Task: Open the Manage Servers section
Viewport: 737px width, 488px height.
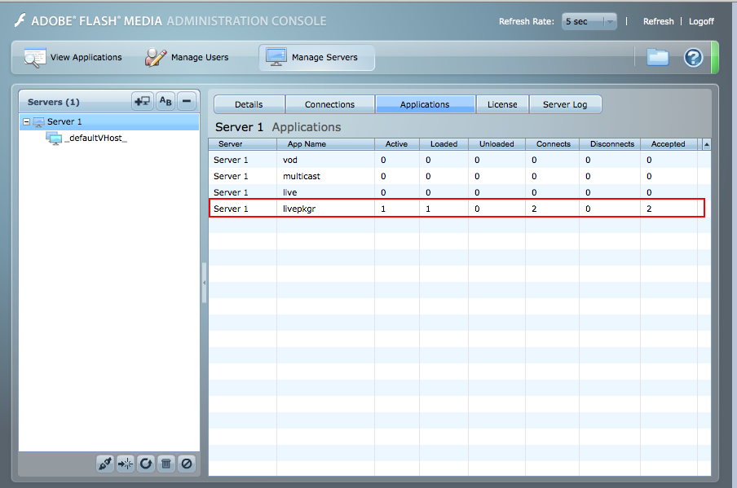Action: (316, 57)
